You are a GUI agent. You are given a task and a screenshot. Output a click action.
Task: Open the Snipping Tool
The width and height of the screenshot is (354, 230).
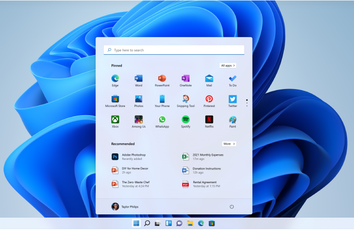(185, 101)
